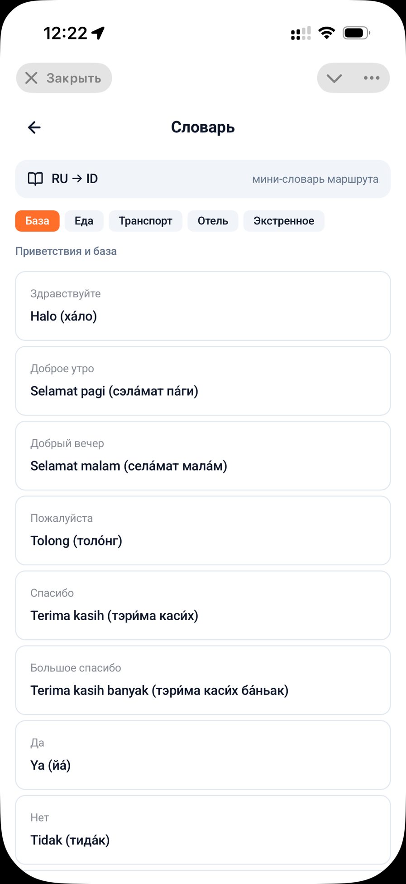Tap the X icon in Закрыть

(31, 78)
